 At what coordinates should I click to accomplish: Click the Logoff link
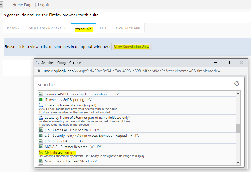(43, 5)
